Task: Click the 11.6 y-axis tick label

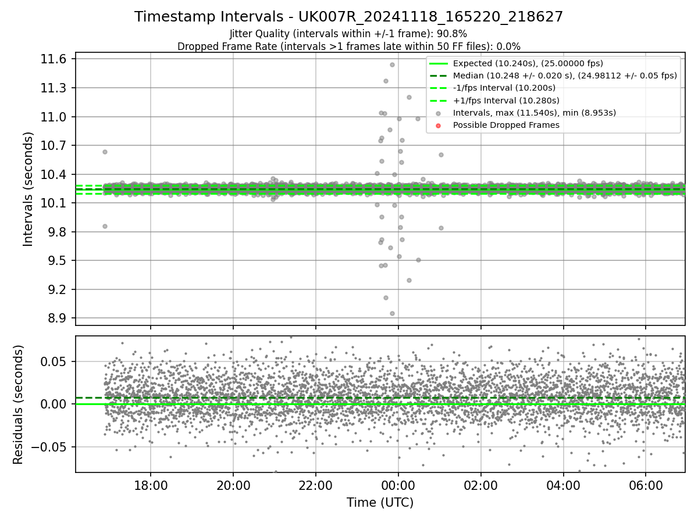Action: point(55,59)
